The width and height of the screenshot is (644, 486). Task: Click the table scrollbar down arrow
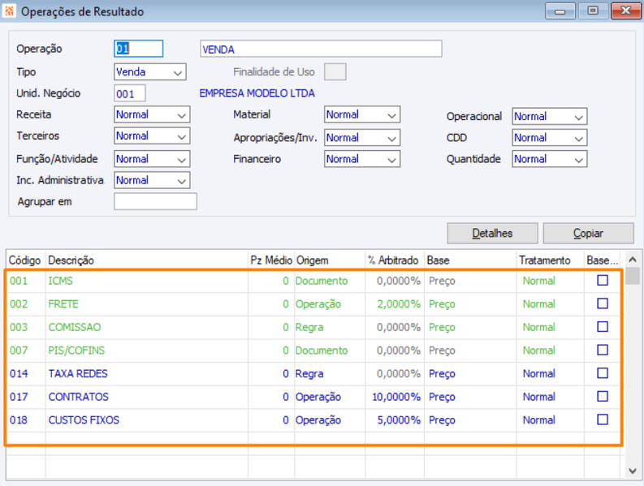(633, 471)
